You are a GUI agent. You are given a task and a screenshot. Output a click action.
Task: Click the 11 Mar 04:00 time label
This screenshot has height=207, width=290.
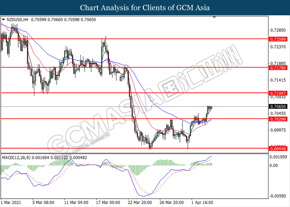pyautogui.click(x=76, y=202)
